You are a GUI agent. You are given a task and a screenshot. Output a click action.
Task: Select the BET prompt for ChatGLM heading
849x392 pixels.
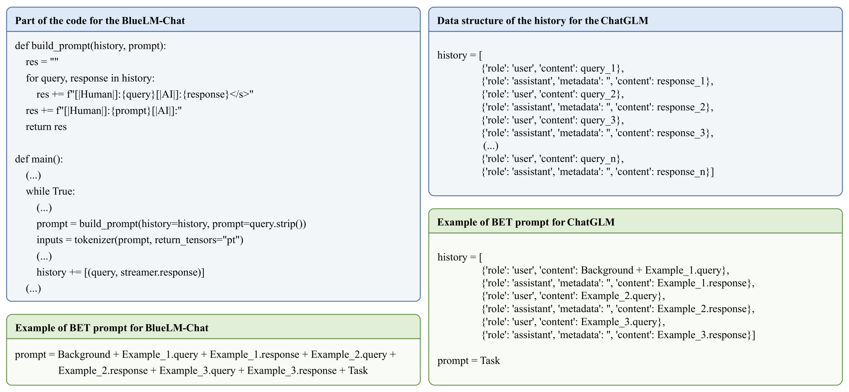[x=526, y=222]
